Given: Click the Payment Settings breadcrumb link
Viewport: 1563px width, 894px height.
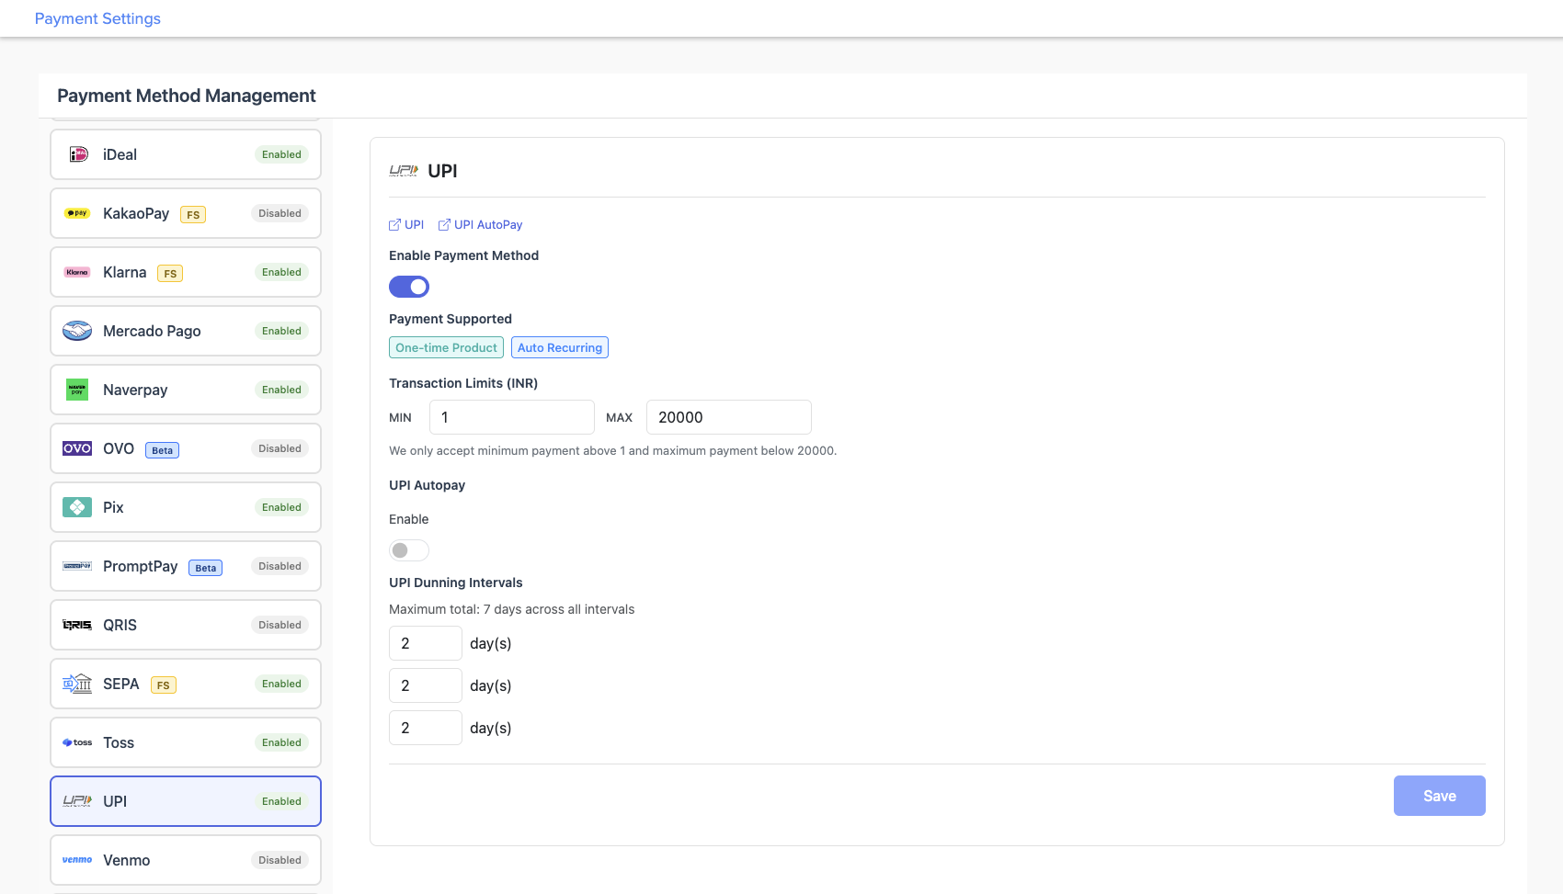Looking at the screenshot, I should [x=97, y=18].
